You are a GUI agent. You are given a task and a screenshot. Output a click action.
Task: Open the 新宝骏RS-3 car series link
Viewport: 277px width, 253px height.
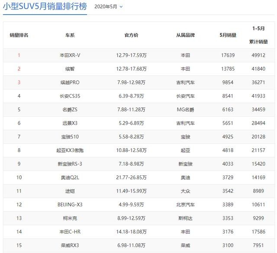pos(70,164)
